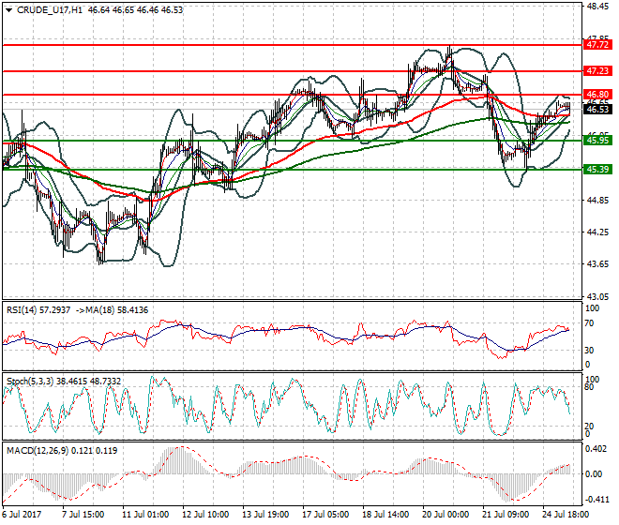Click the 47.23 red resistance price label

coord(597,71)
